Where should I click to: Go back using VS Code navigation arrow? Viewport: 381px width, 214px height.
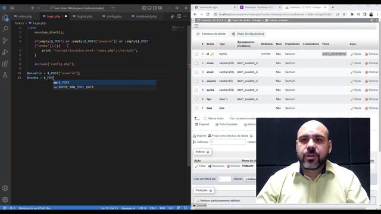33,8
